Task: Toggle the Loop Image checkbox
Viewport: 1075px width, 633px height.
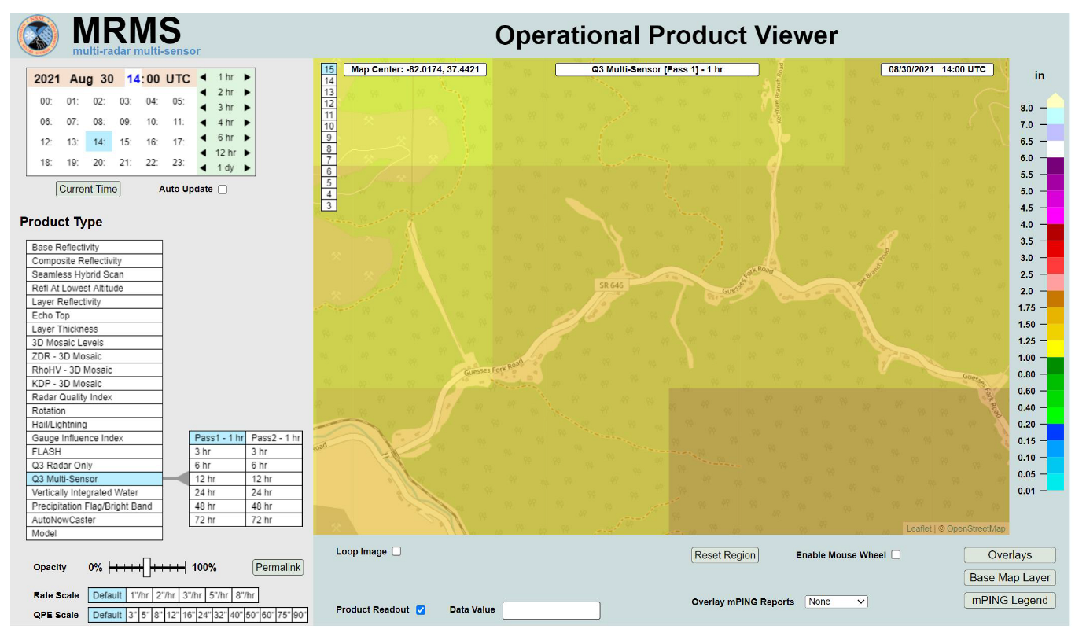Action: (396, 551)
